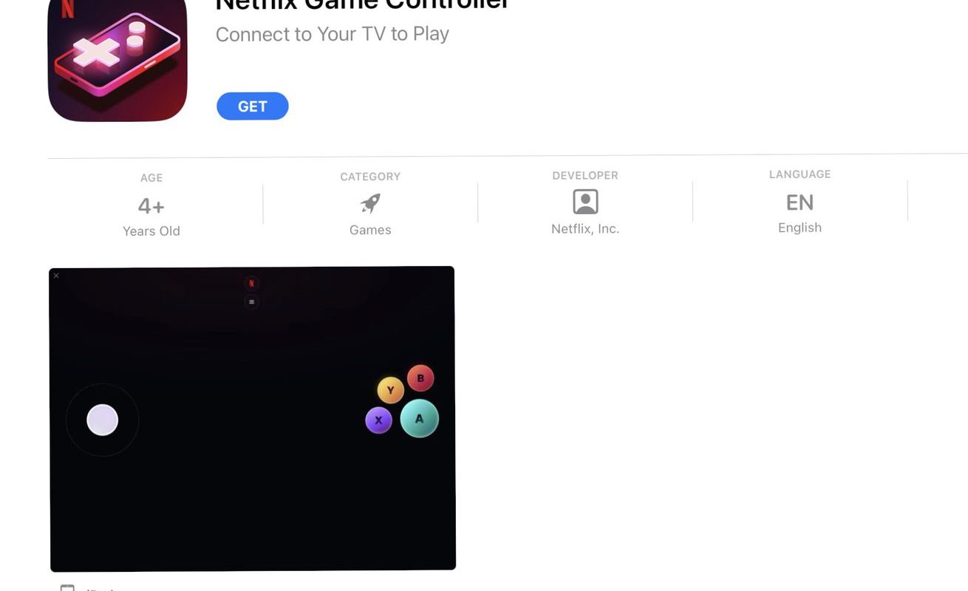
Task: Click the 4+ age rating
Action: pyautogui.click(x=151, y=205)
